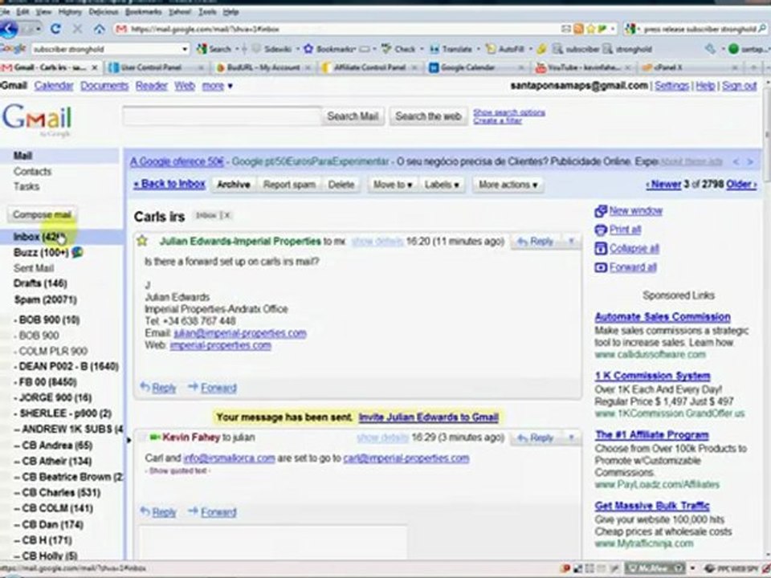Open browser home page icon
Image resolution: width=771 pixels, height=578 pixels.
point(99,29)
